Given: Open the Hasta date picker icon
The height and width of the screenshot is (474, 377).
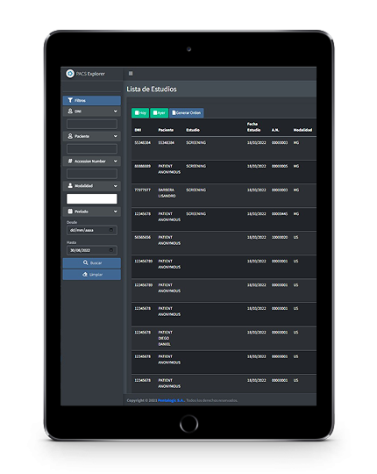Looking at the screenshot, I should pyautogui.click(x=111, y=250).
